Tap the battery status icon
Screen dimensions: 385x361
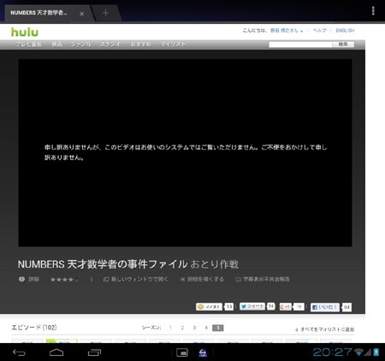tap(376, 352)
